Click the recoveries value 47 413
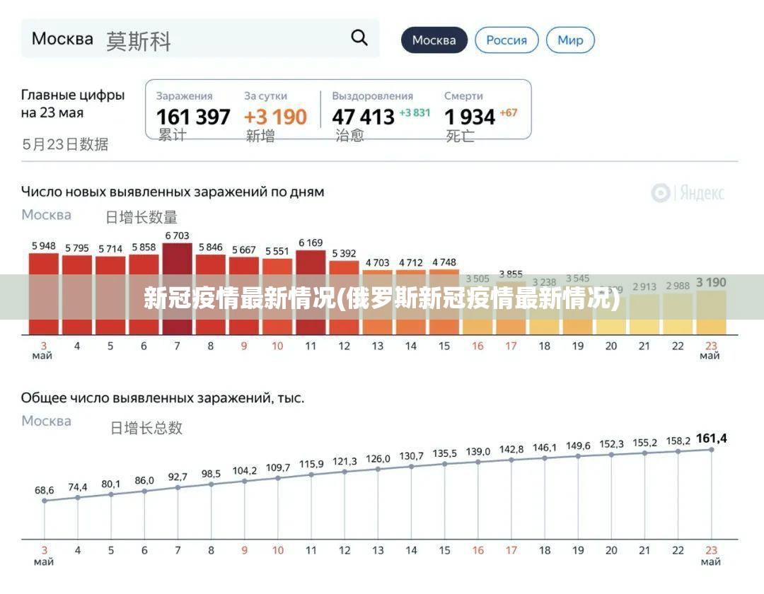This screenshot has width=764, height=594. 363,117
